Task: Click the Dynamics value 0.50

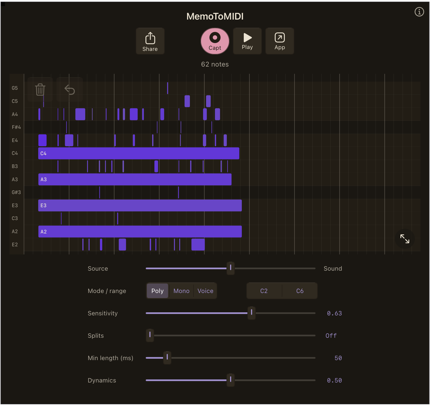Action: click(335, 380)
